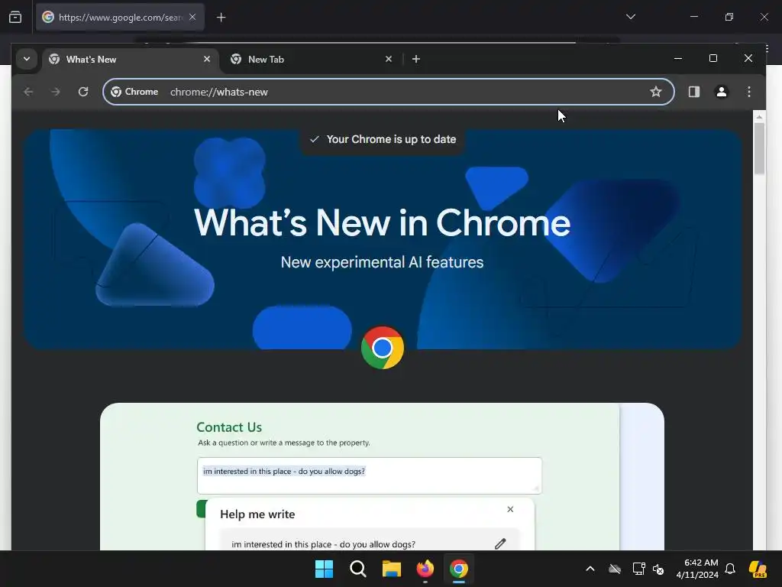Edit the Help me write prompt with pencil

pos(500,543)
